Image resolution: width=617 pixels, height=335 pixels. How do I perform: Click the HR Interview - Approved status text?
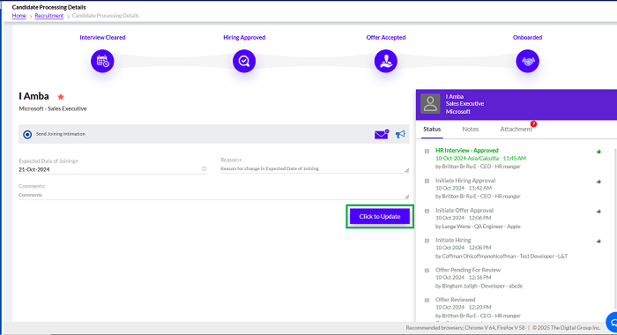pos(466,151)
